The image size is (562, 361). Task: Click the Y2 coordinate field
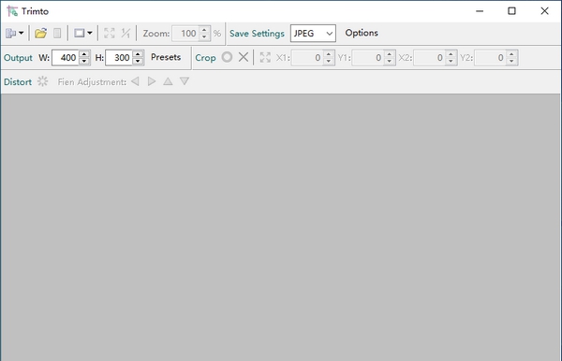coord(490,58)
